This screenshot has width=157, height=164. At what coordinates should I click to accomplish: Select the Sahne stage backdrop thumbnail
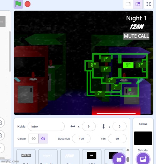[x=143, y=138]
